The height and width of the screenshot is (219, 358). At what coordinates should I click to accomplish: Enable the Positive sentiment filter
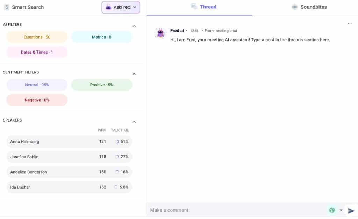pyautogui.click(x=102, y=85)
